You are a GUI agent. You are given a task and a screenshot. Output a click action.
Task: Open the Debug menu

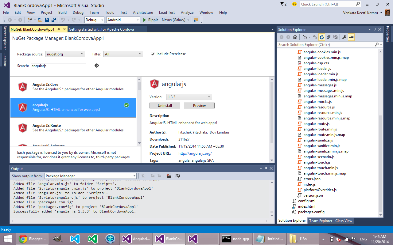78,13
